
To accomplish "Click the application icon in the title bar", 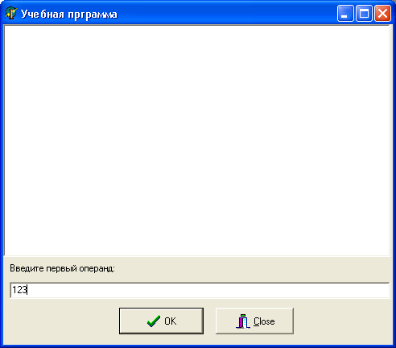I will 11,13.
